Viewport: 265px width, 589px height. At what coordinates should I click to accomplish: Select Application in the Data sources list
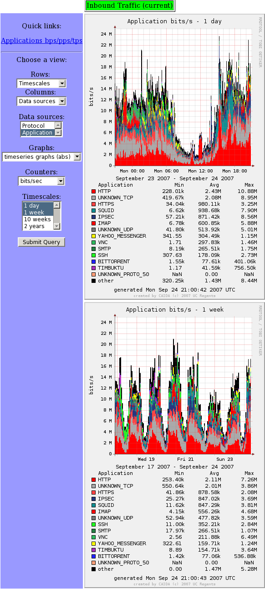(37, 133)
